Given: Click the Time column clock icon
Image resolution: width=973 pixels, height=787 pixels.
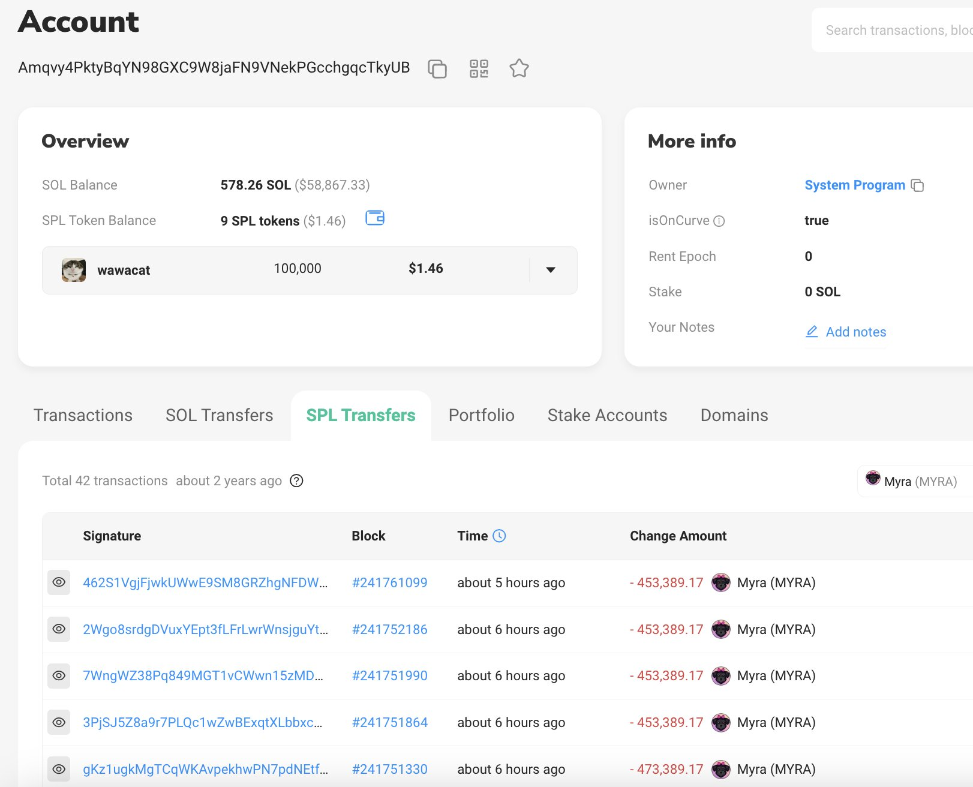Looking at the screenshot, I should click(x=499, y=536).
